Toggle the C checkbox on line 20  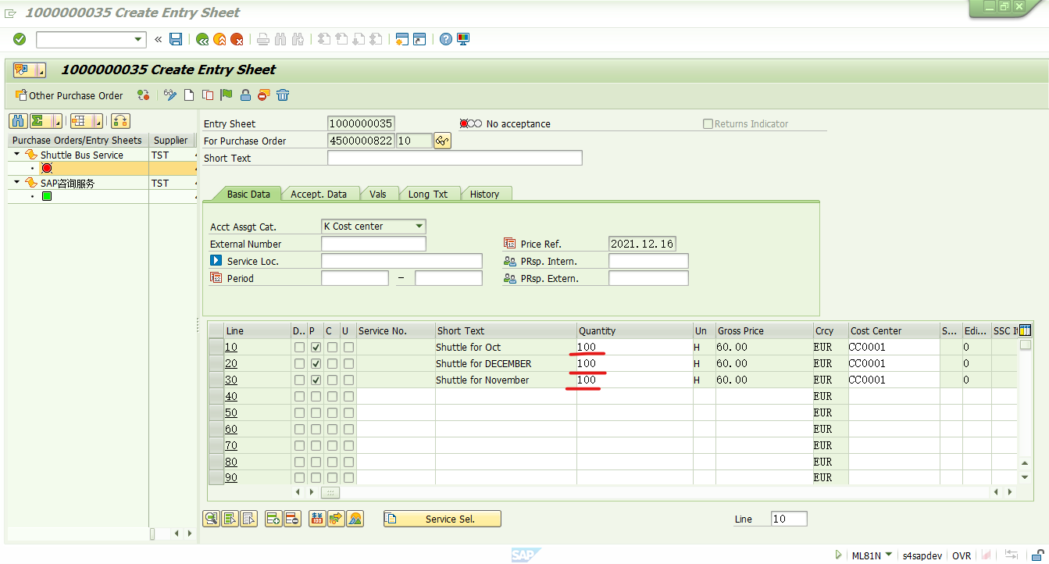click(x=332, y=363)
